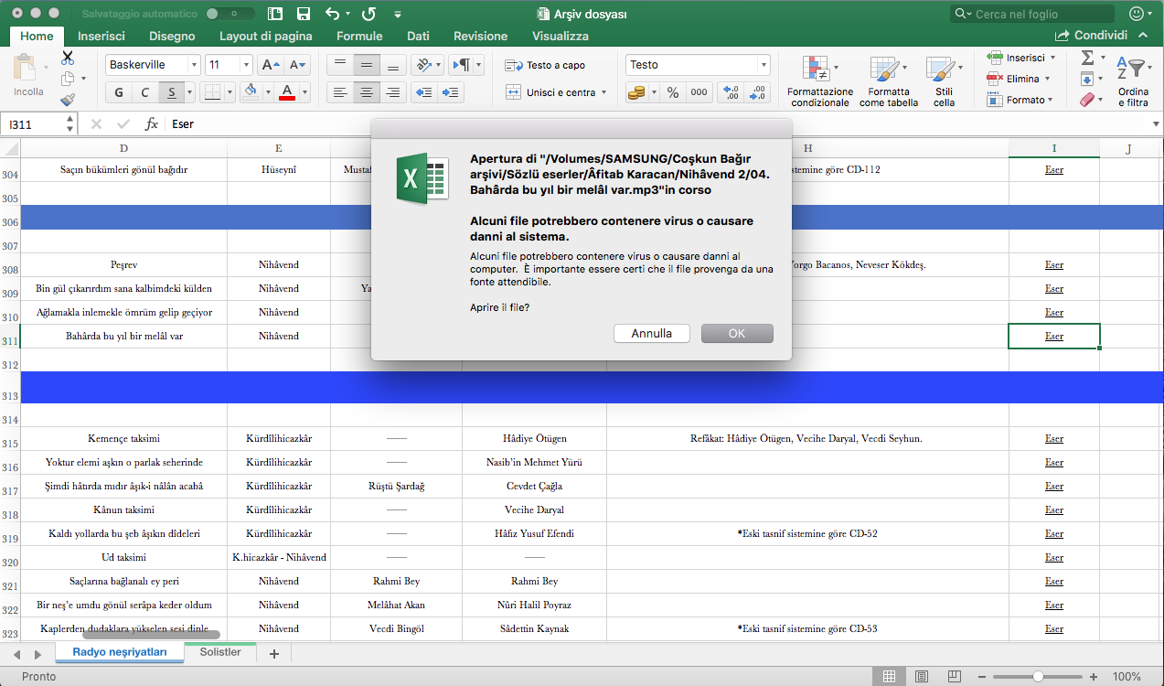
Task: Click the percent style icon
Action: pyautogui.click(x=672, y=92)
